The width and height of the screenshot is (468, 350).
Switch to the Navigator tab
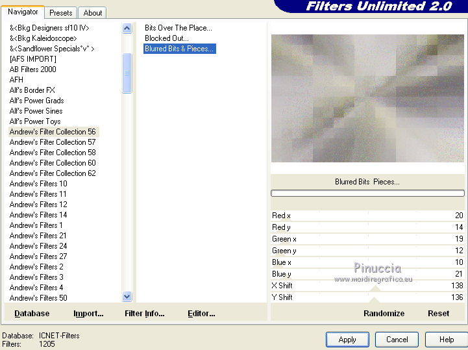[x=23, y=12]
